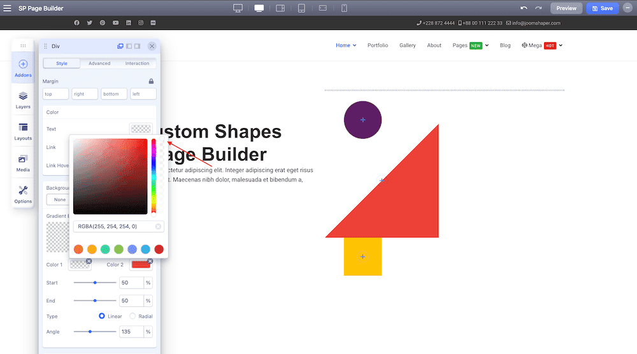
Task: Open the hamburger menu icon
Action: coord(7,8)
